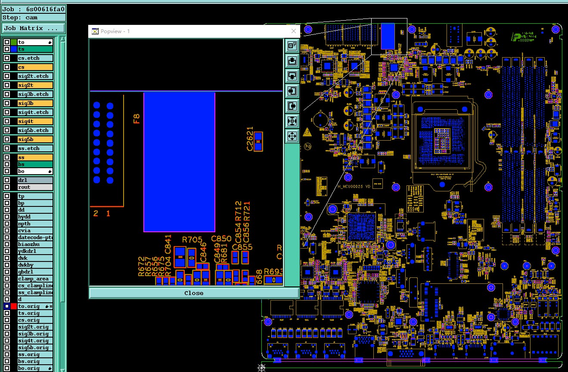Viewport: 568px width, 372px height.
Task: Click the Popview send-to-main-view icon
Action: pos(292,46)
